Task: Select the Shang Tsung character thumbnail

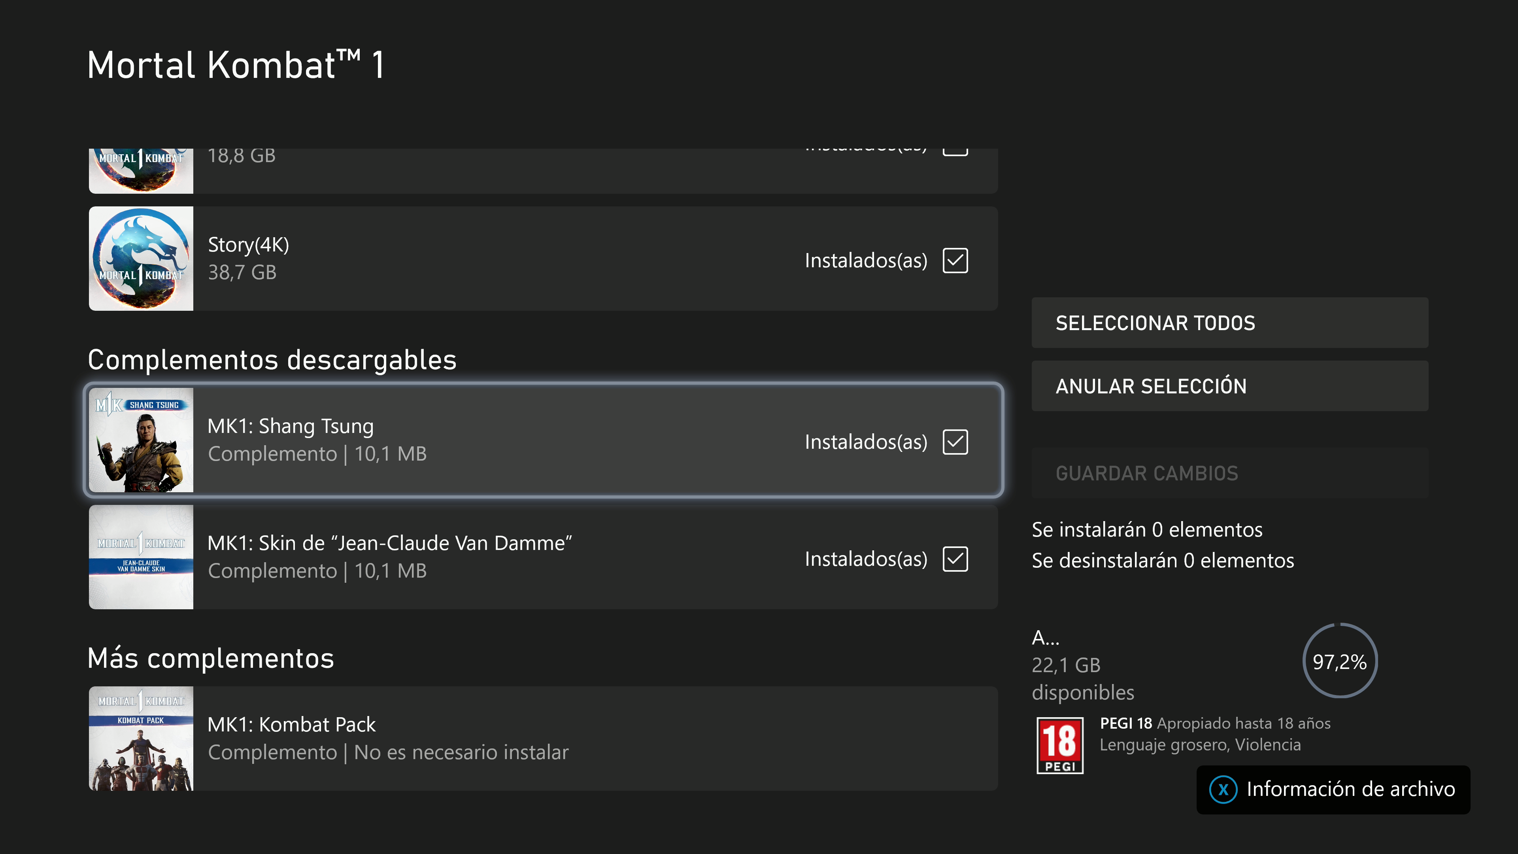Action: pyautogui.click(x=141, y=440)
